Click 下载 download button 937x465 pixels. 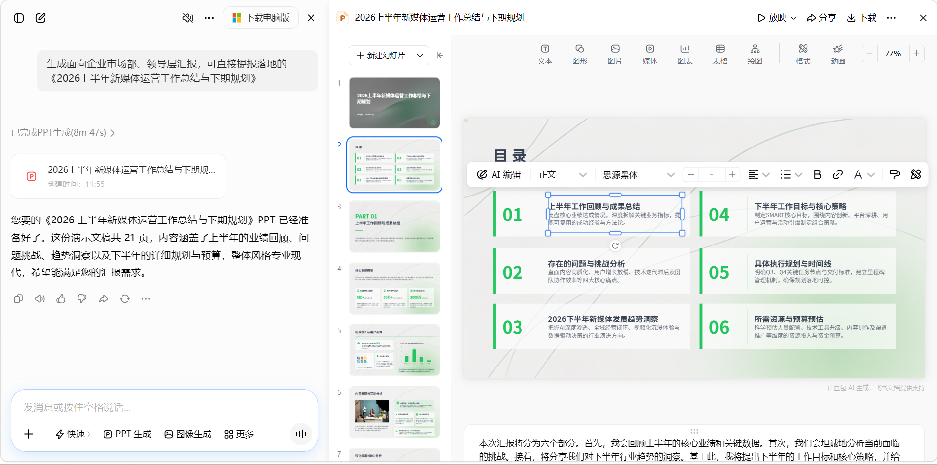point(862,18)
